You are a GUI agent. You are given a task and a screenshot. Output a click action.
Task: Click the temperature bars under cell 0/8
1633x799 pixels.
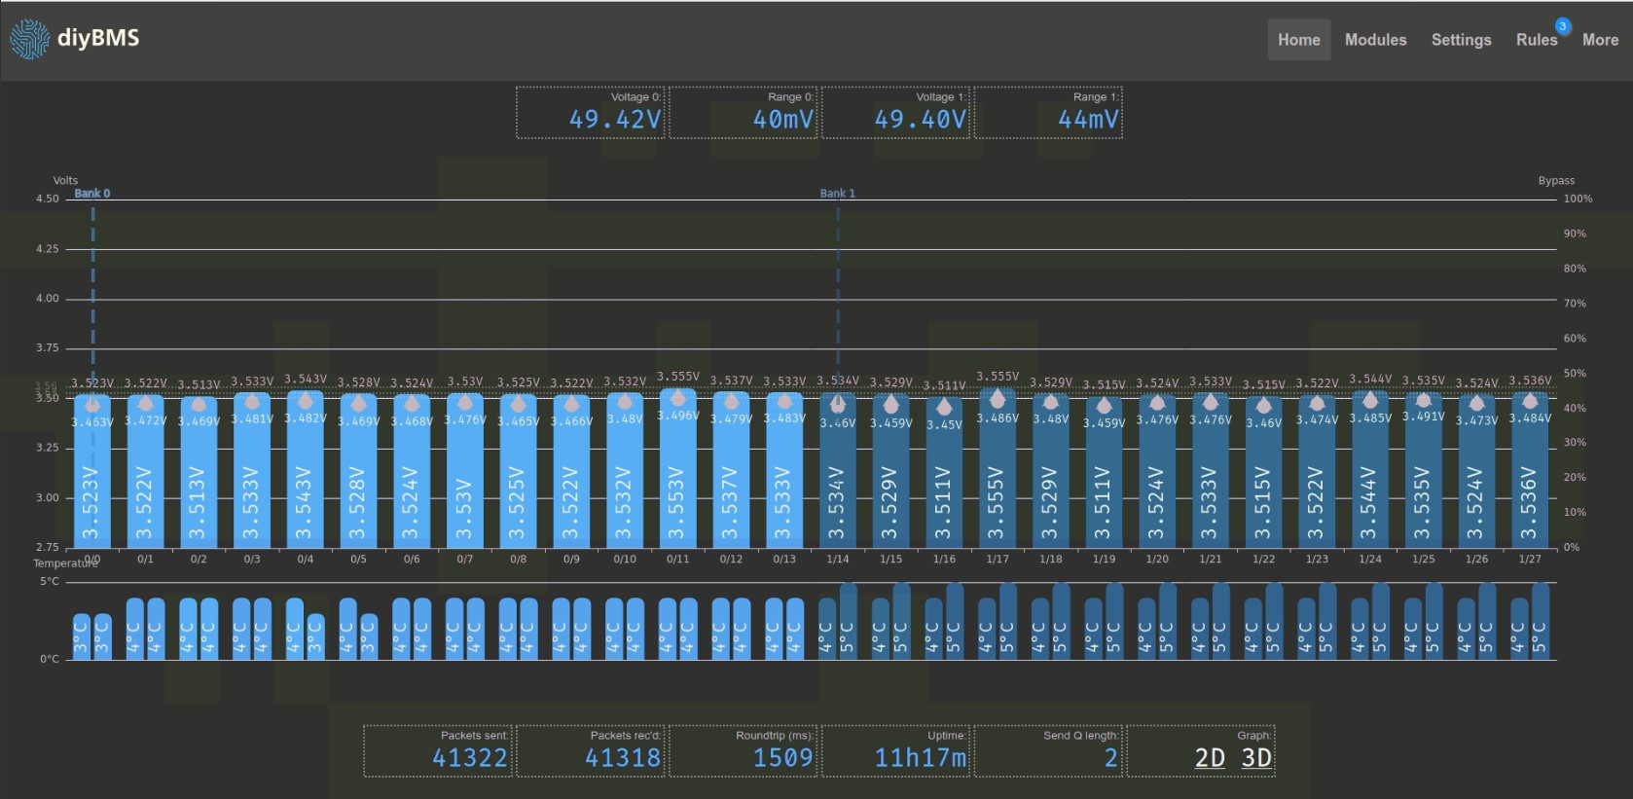tap(518, 629)
